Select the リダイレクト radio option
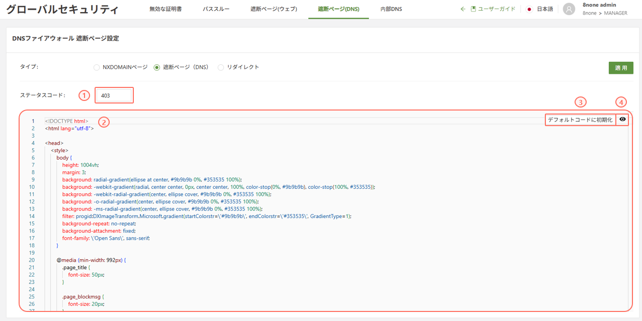The width and height of the screenshot is (642, 321). [x=221, y=67]
